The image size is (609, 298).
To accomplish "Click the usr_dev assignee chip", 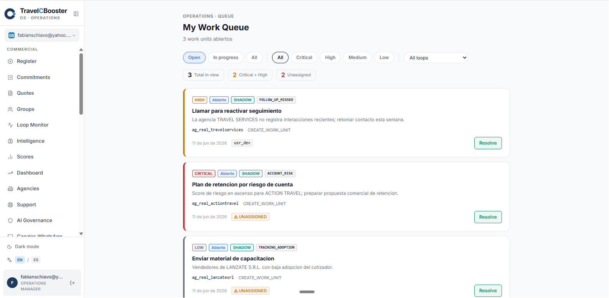I will click(x=242, y=143).
